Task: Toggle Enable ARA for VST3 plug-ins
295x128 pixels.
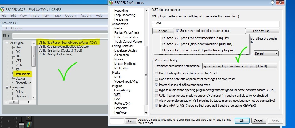Action: pos(156,106)
